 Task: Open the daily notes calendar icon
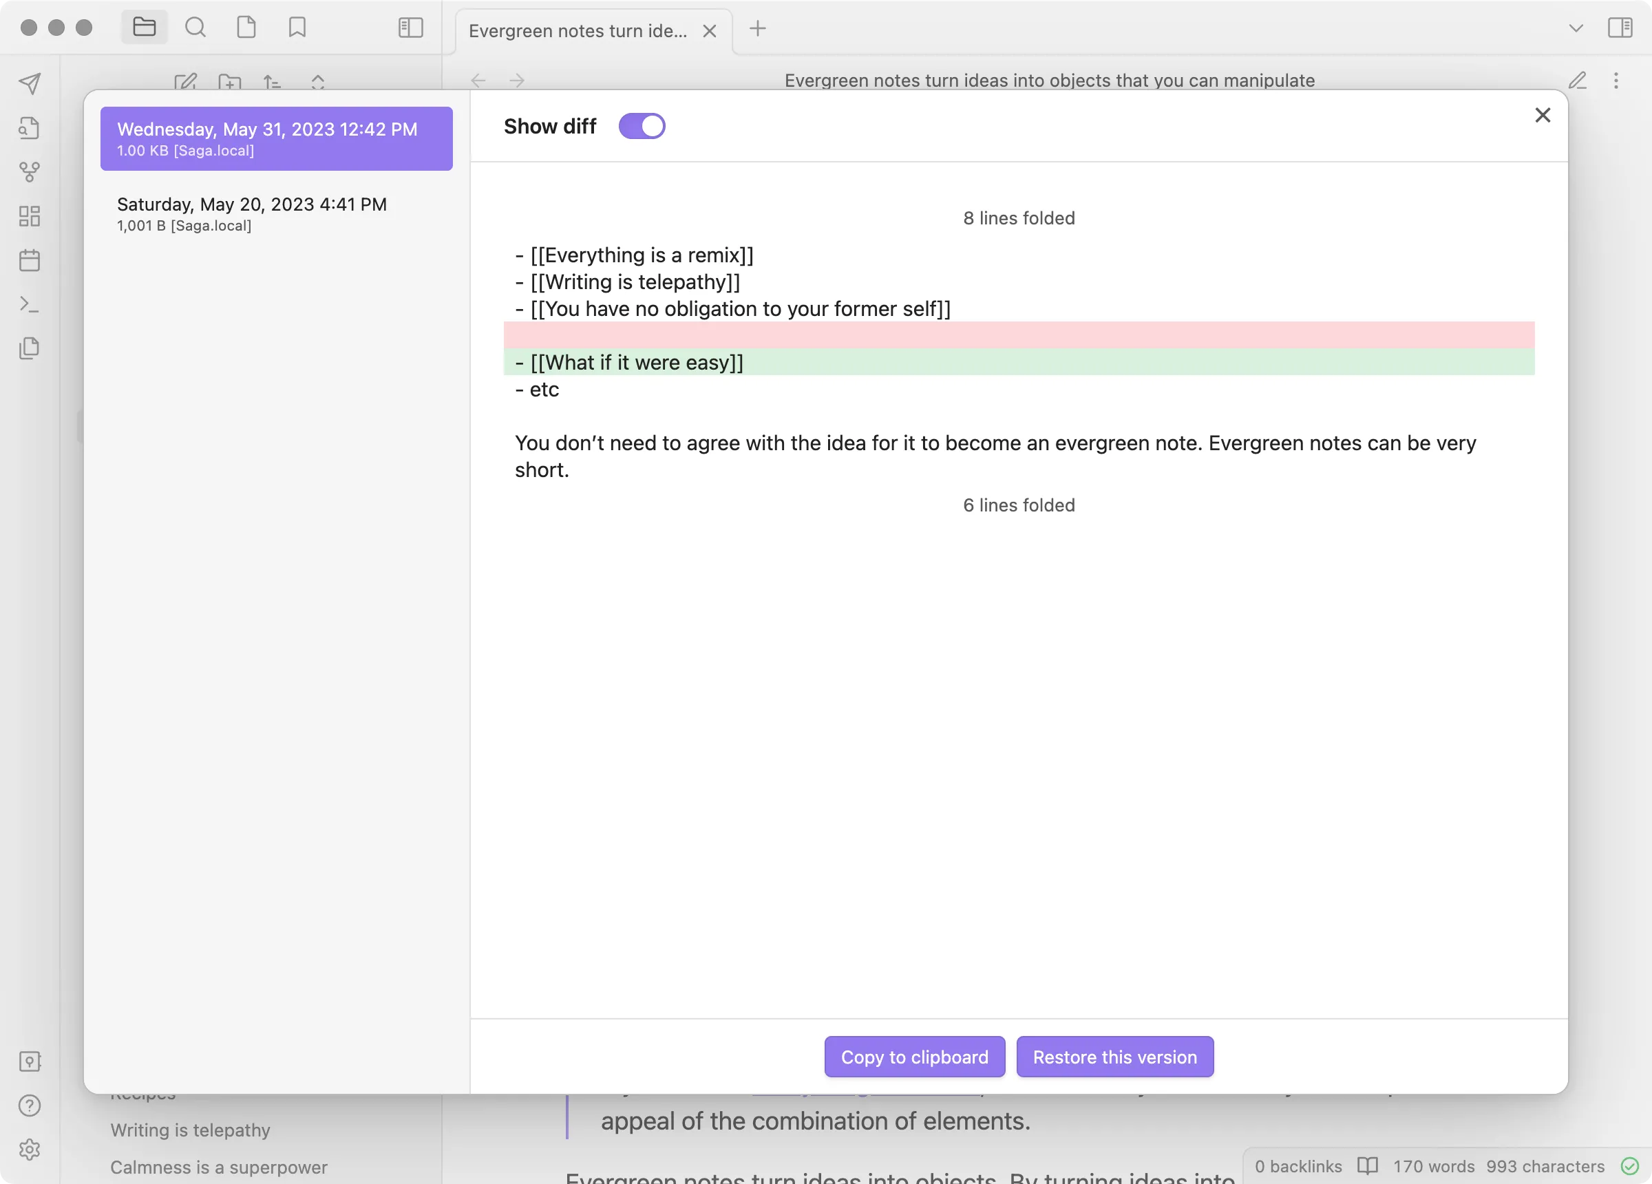tap(30, 260)
